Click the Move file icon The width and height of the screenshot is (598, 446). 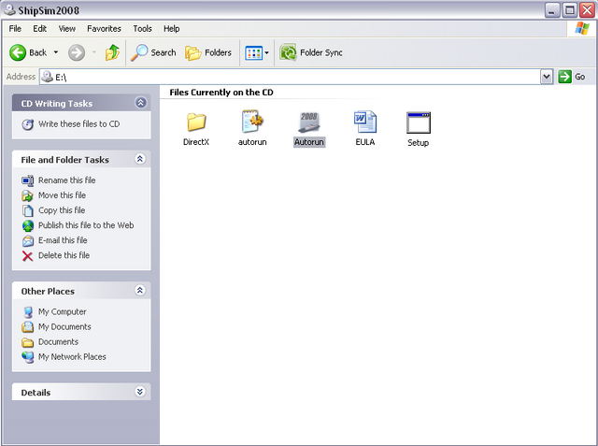tap(27, 195)
